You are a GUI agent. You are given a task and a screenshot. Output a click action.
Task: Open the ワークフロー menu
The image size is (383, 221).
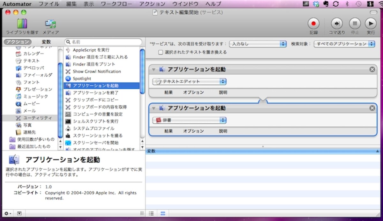(x=116, y=4)
